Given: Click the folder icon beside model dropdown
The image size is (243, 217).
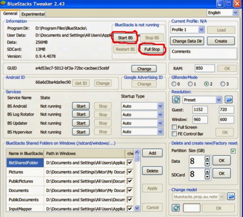Looking at the screenshot, I should [231, 196].
